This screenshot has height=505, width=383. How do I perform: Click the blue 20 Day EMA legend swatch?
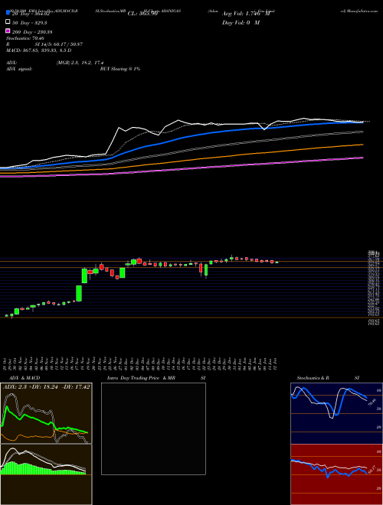(x=8, y=13)
